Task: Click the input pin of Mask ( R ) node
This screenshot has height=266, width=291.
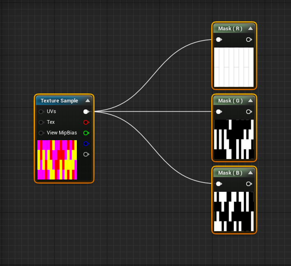Action: tap(219, 40)
